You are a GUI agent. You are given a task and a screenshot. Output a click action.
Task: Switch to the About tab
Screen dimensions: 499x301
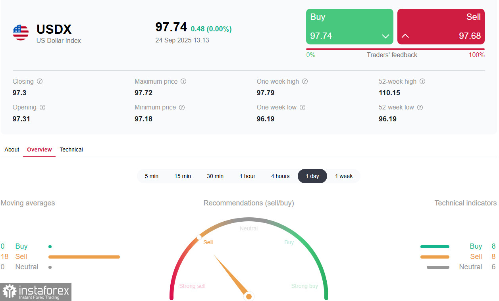pos(12,150)
